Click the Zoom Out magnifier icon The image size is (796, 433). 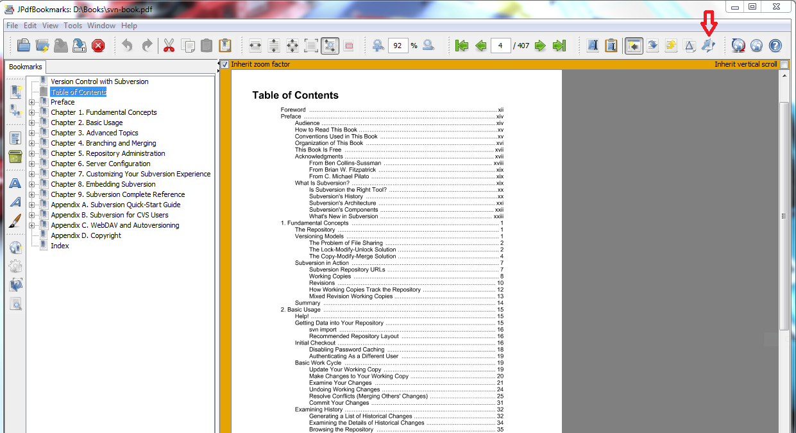(428, 46)
